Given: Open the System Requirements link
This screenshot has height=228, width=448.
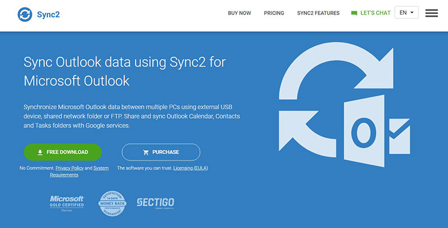Looking at the screenshot, I should [x=79, y=171].
